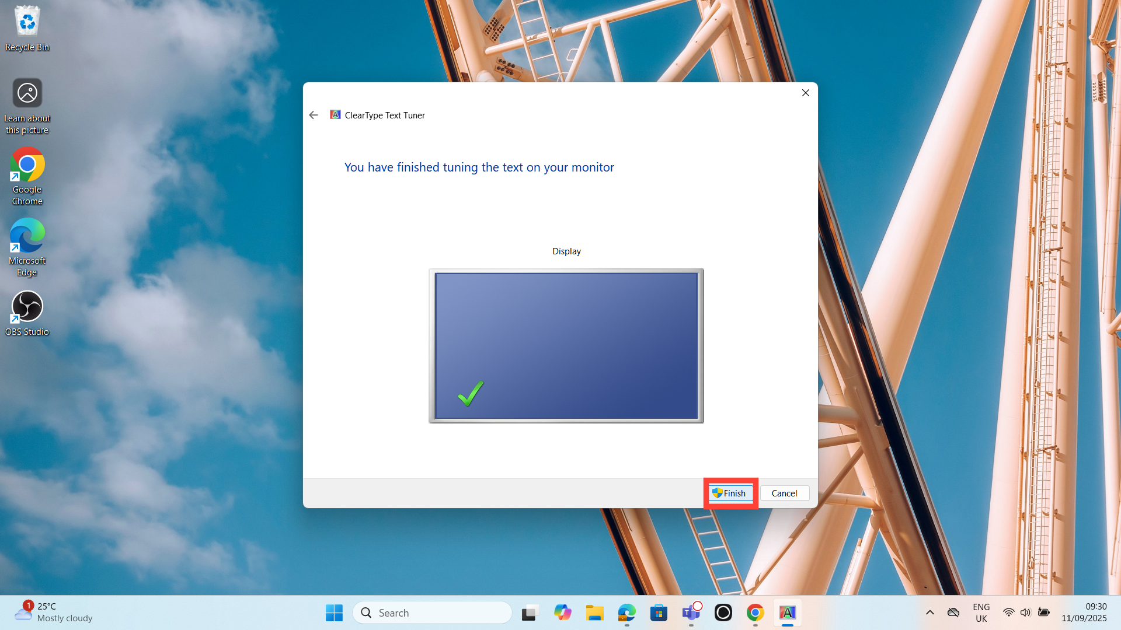Open the Windows Start menu

pyautogui.click(x=334, y=612)
